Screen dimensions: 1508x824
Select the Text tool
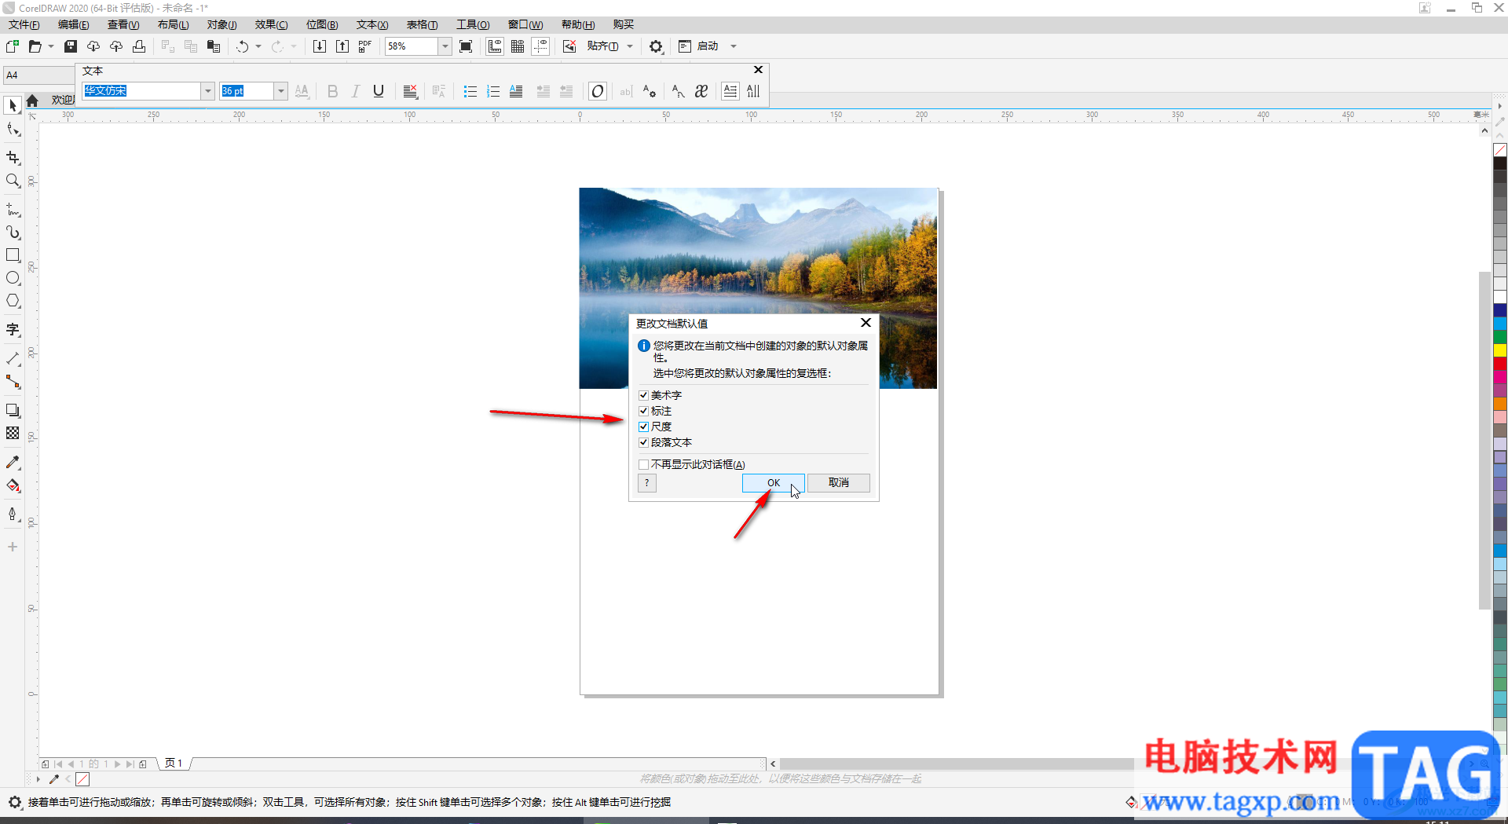tap(13, 330)
